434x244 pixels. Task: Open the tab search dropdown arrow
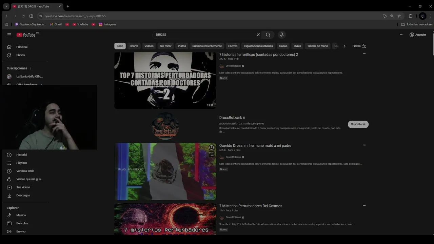pyautogui.click(x=6, y=6)
